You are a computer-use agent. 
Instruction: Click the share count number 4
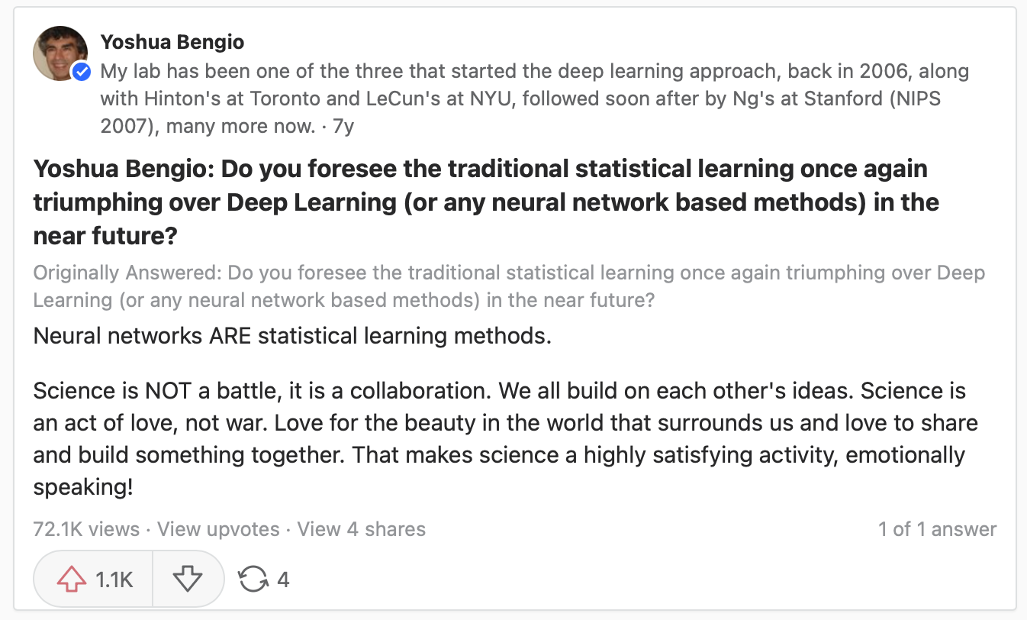(283, 580)
